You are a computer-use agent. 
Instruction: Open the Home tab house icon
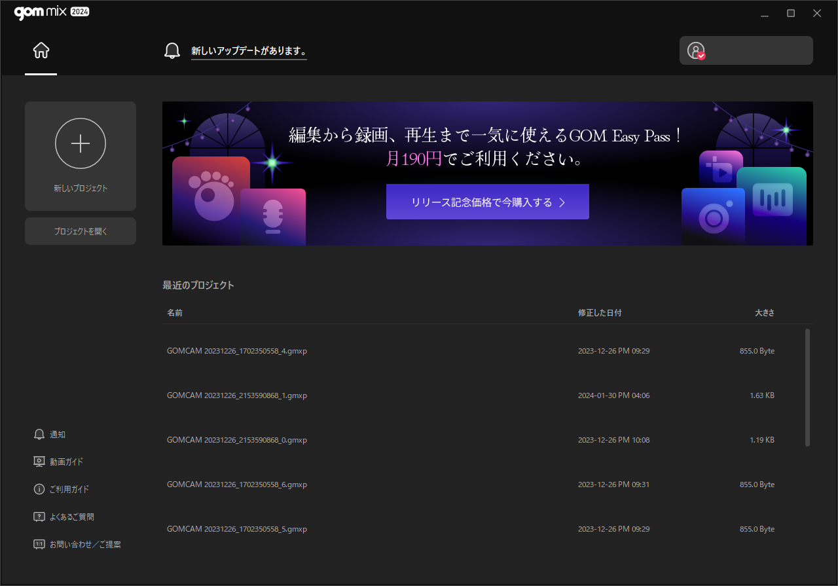pyautogui.click(x=41, y=50)
